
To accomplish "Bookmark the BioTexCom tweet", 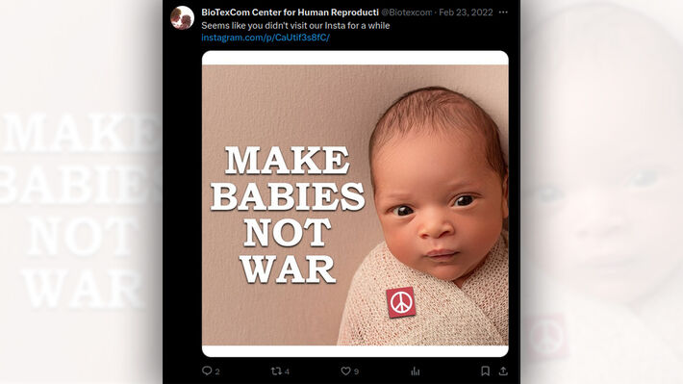I will [485, 371].
